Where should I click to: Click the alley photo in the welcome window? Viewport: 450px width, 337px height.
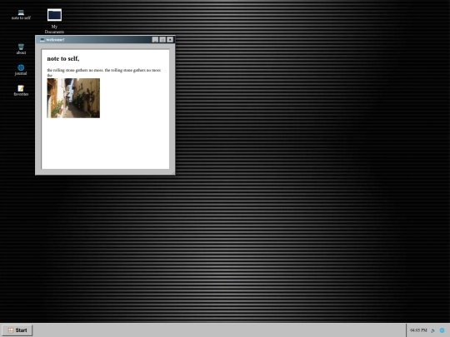[x=73, y=98]
